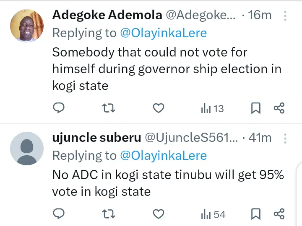Like Adegoke Ademola's tweet

158,108
